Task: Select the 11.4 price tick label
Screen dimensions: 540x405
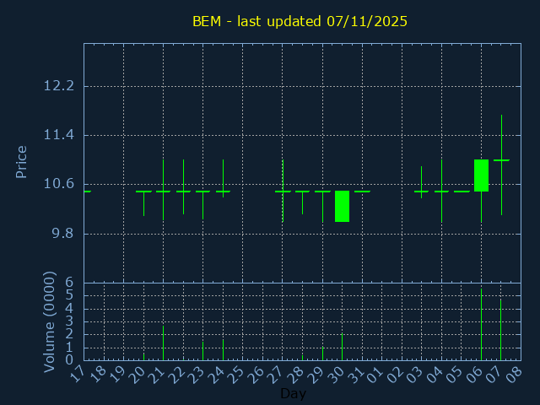Action: (x=58, y=135)
